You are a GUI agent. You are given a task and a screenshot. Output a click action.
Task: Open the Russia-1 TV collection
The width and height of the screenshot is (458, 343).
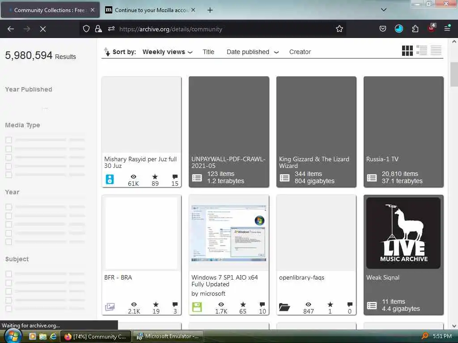click(382, 159)
